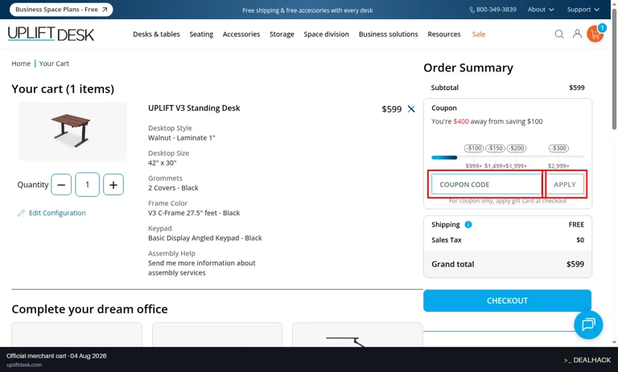Click the Your Cart breadcrumb

tap(54, 63)
